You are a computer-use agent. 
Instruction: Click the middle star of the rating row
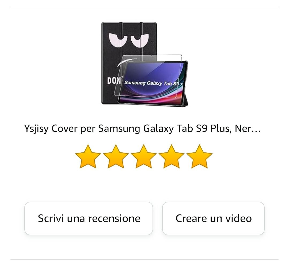pyautogui.click(x=144, y=156)
